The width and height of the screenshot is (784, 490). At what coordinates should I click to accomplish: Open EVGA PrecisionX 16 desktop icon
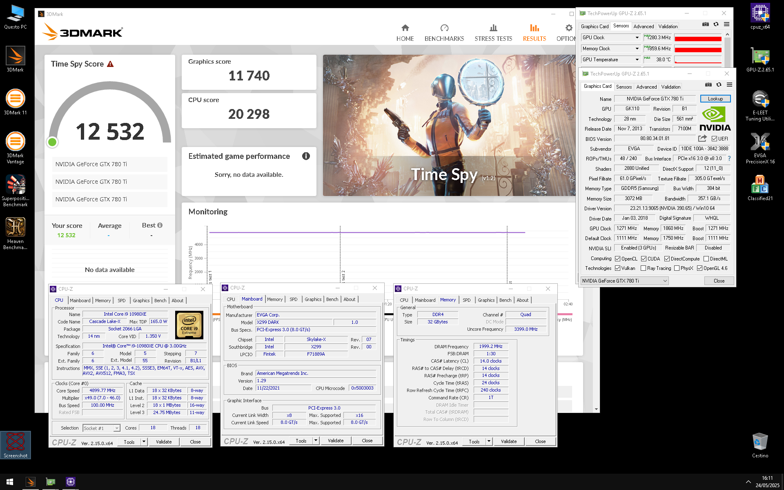(x=760, y=149)
